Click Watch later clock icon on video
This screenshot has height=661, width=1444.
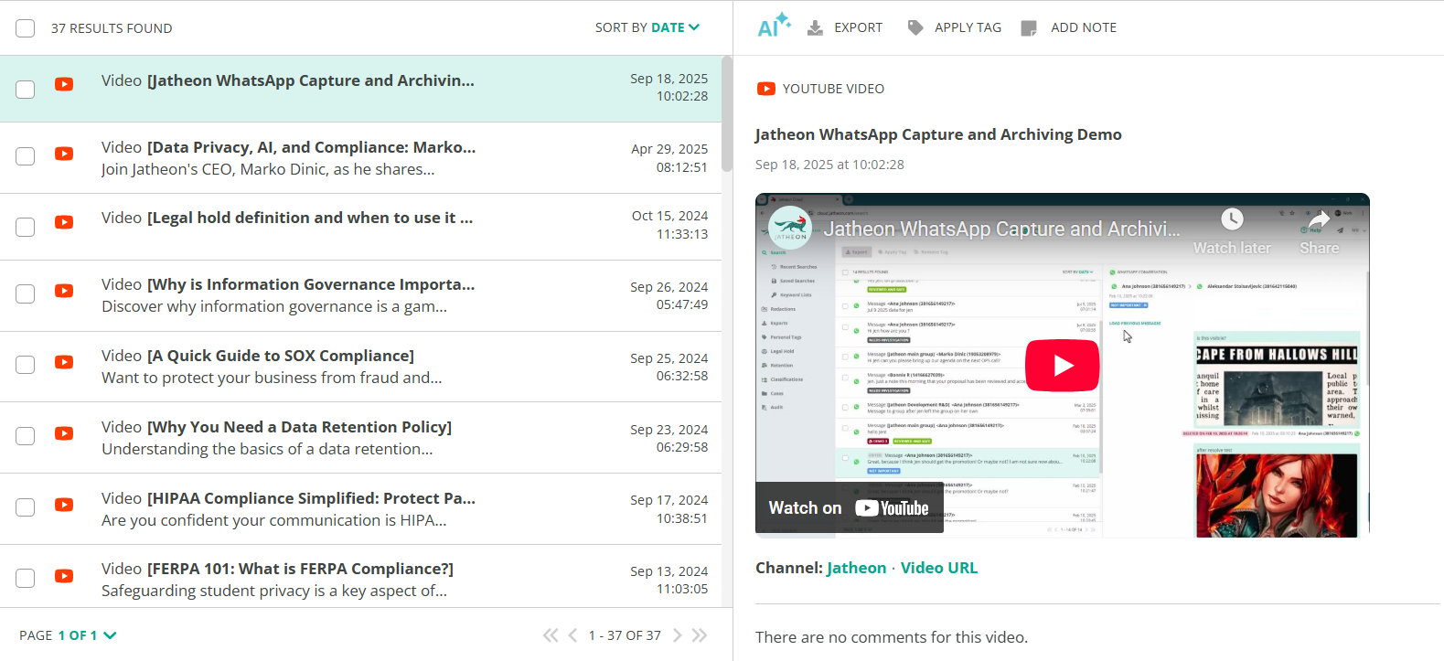1232,219
